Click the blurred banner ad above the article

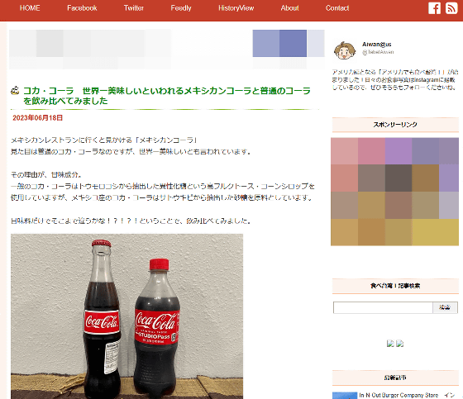coord(167,50)
